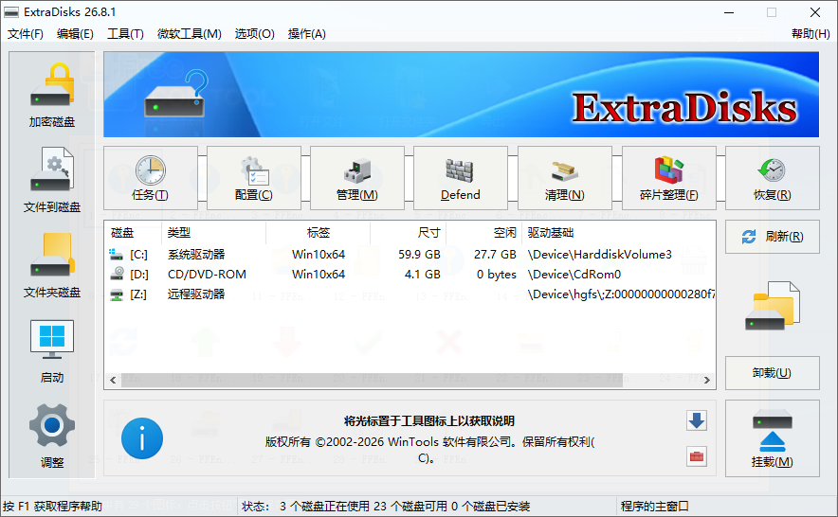Sort by the 磁盘 column header
The width and height of the screenshot is (838, 517).
(133, 233)
